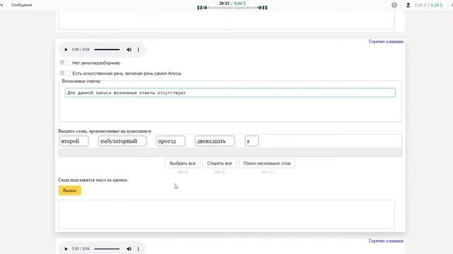Click the yellow 'Яндекс' button

(x=70, y=190)
